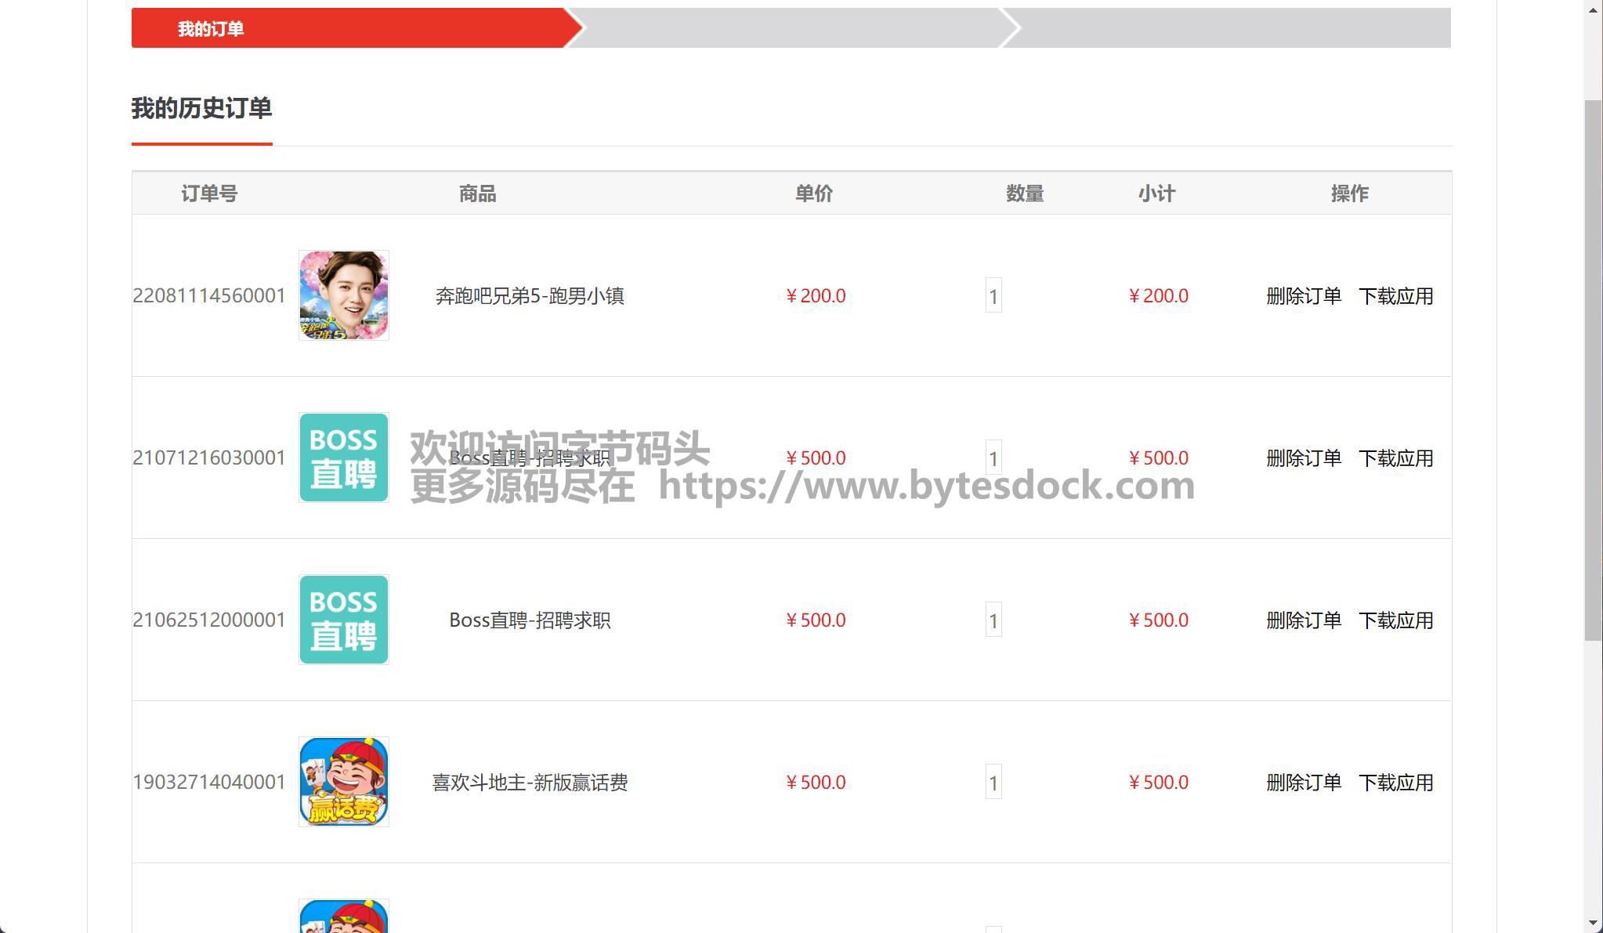The width and height of the screenshot is (1603, 933).
Task: Download app for order 22081114560001
Action: pos(1395,296)
